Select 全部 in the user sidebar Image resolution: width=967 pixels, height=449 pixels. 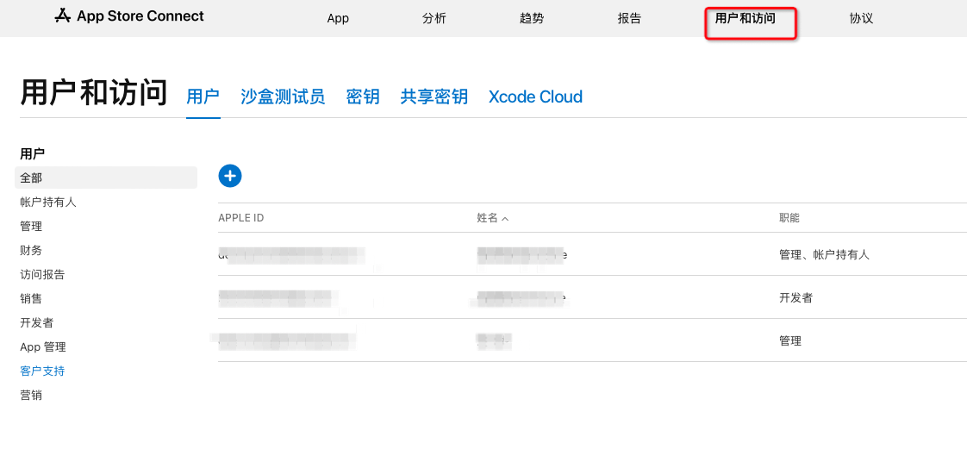(106, 178)
